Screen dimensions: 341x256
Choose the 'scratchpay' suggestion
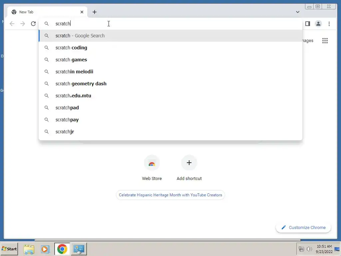click(x=170, y=120)
